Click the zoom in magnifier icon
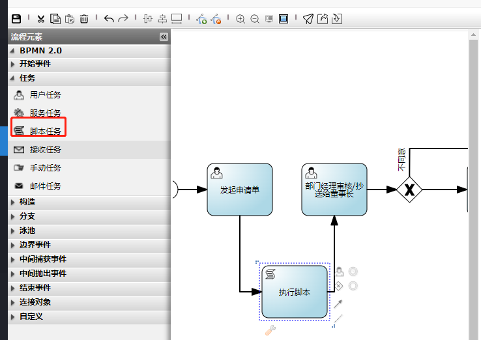The image size is (481, 340). click(x=241, y=19)
